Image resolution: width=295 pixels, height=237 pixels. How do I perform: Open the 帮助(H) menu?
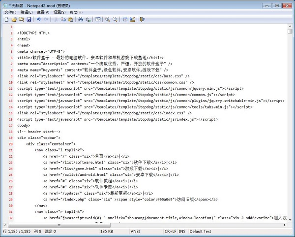pyautogui.click(x=76, y=12)
